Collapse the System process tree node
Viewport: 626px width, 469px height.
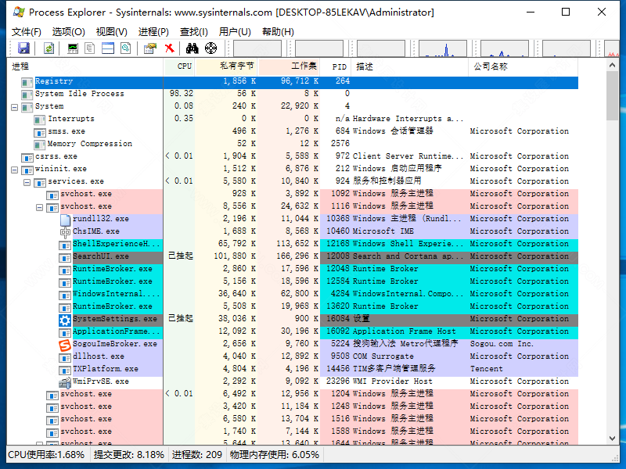[x=14, y=107]
